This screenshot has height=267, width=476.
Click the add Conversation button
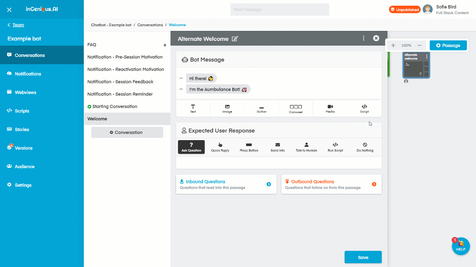point(127,133)
